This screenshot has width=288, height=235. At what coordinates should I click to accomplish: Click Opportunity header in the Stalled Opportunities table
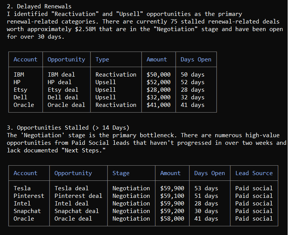coord(73,173)
